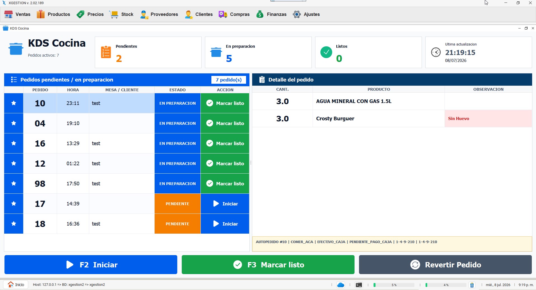Click the F2 Iniciar button
Screen dimensions: 536x290
click(x=91, y=265)
